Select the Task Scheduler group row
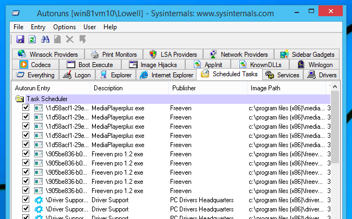The height and width of the screenshot is (219, 352). click(x=171, y=99)
